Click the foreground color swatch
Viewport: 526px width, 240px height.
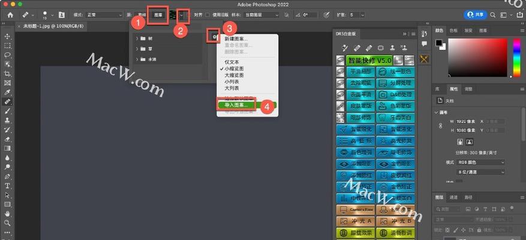pos(438,43)
